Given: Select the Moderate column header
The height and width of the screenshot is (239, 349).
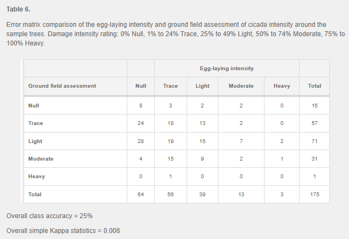Looking at the screenshot, I should pos(241,86).
